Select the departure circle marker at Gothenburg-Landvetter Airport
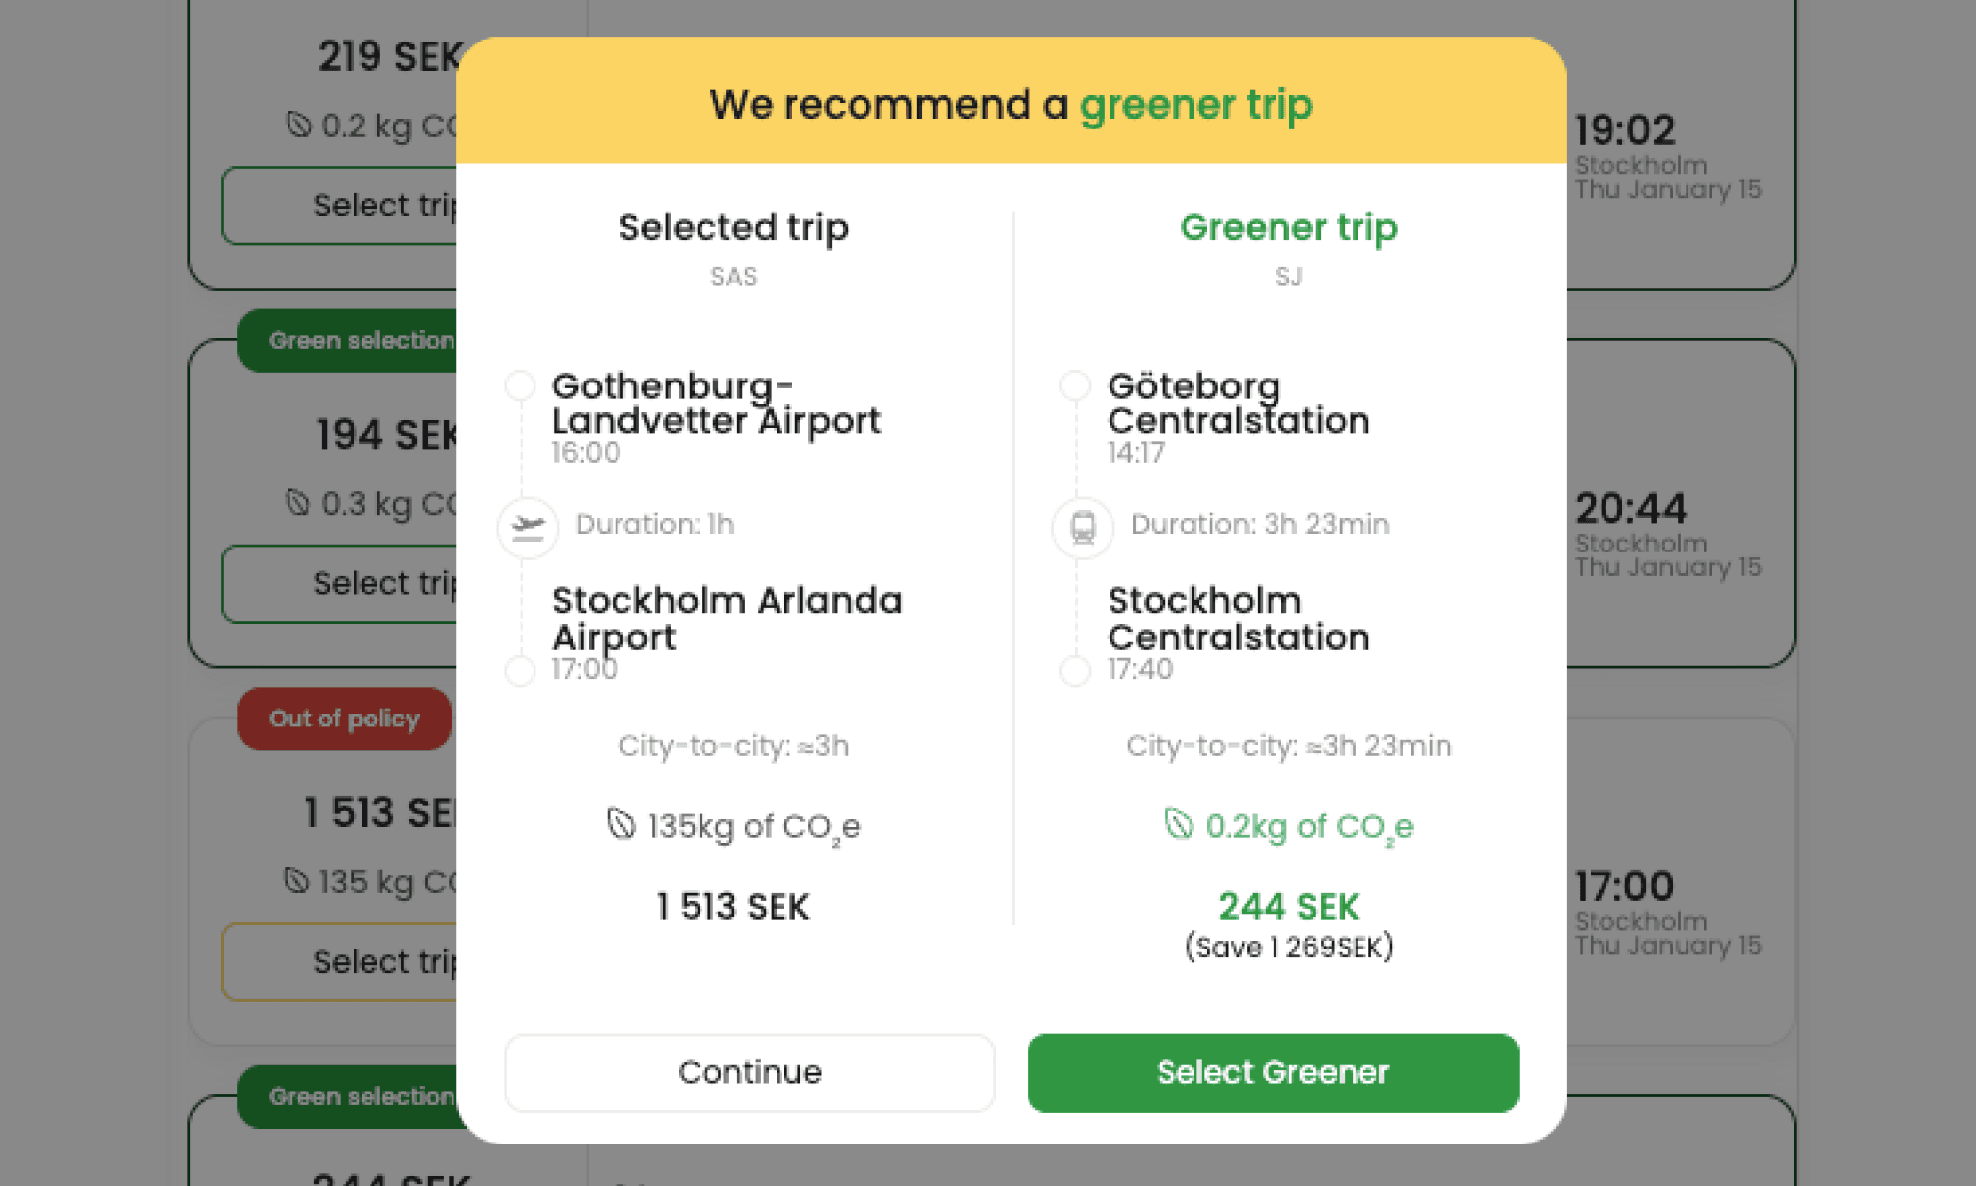 [x=519, y=384]
